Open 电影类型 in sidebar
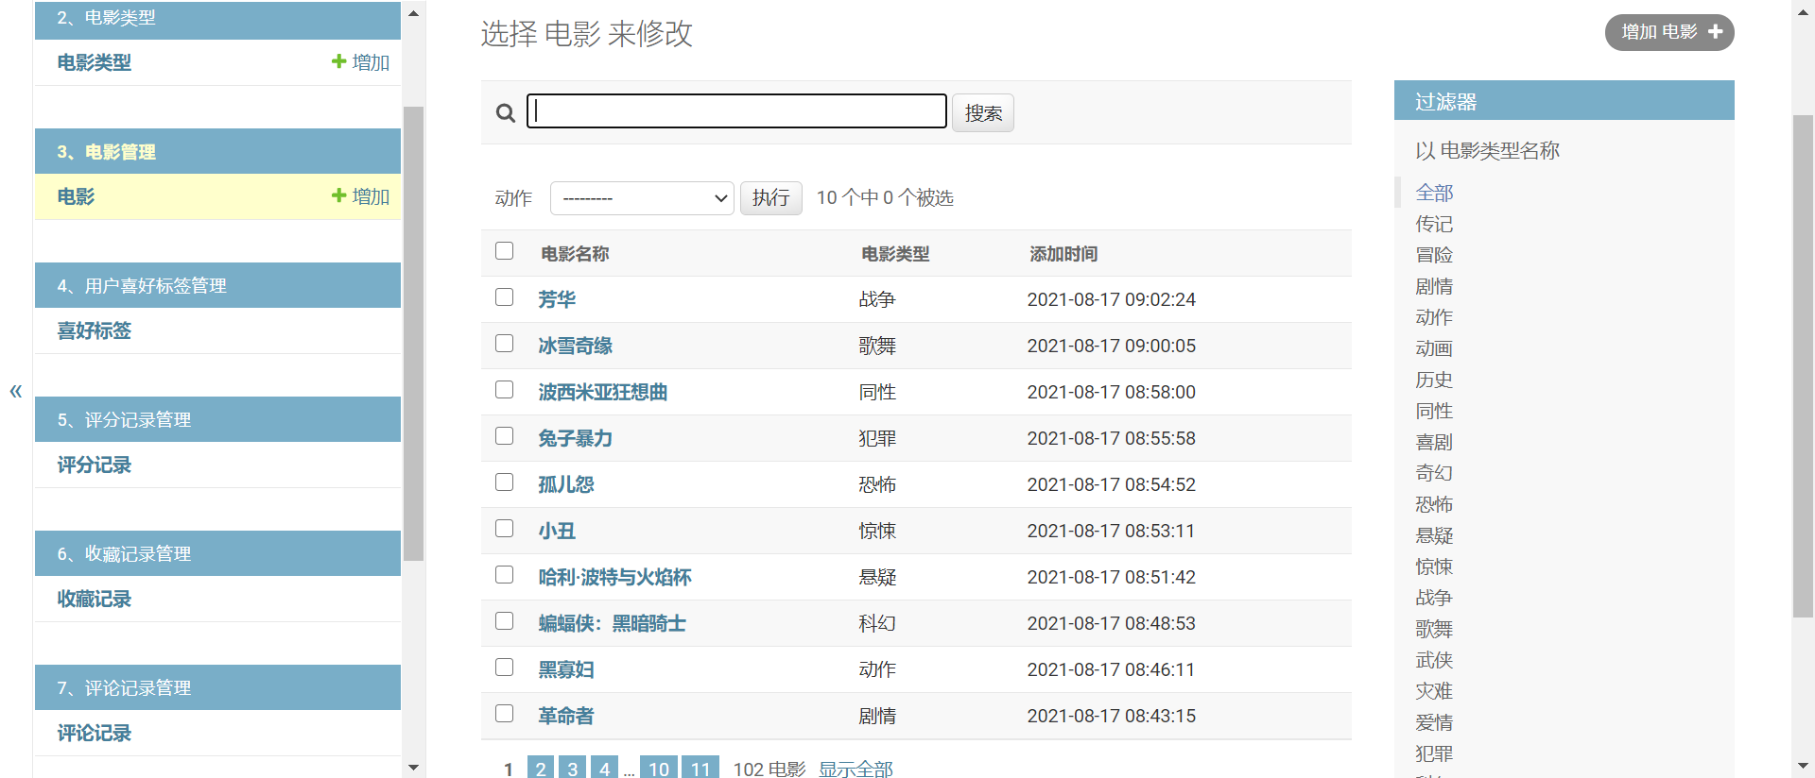This screenshot has width=1815, height=778. point(95,62)
